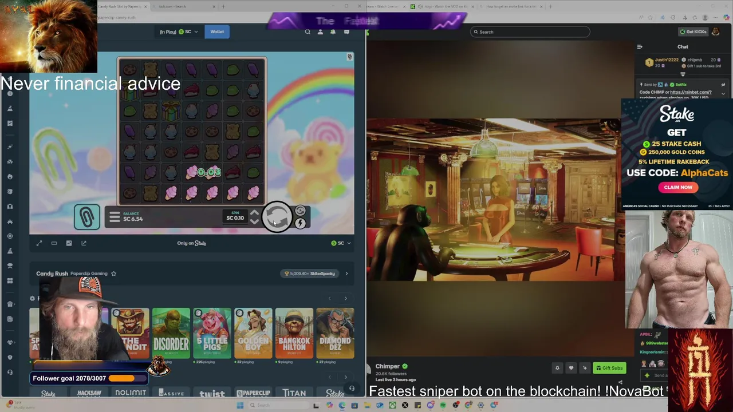Favorite Candy Rush with the star
733x412 pixels.
click(113, 274)
